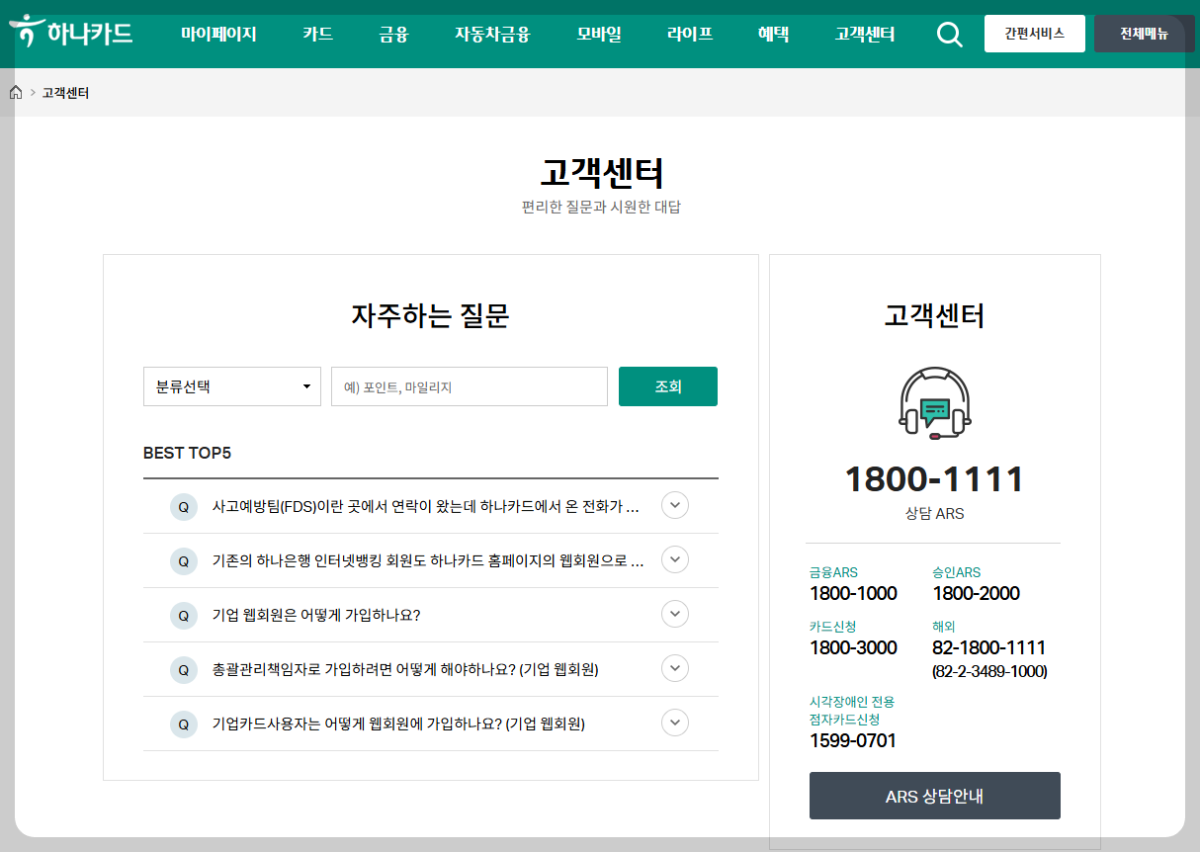
Task: Click the 카드신청 number 1800-3000
Action: (853, 647)
